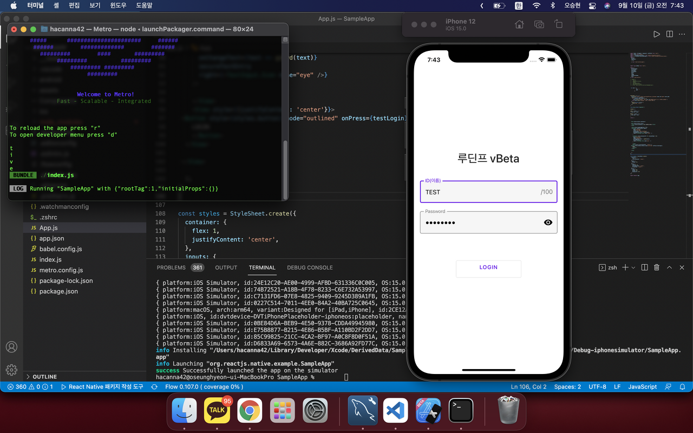This screenshot has height=433, width=693.
Task: Open Finder from the Dock
Action: point(184,410)
